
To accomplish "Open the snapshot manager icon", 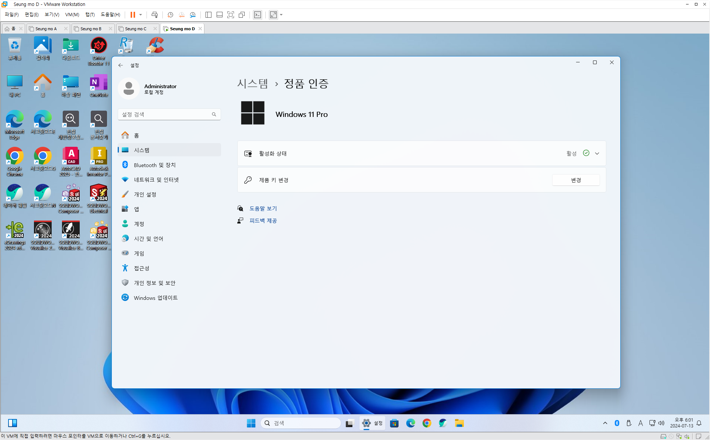I will 193,15.
